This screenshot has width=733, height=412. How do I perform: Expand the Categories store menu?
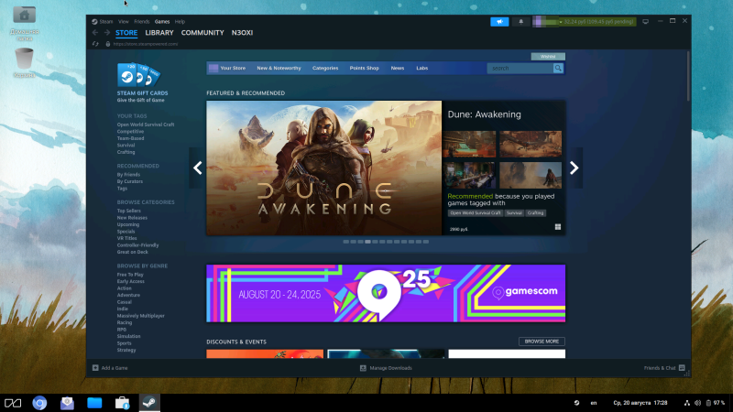(x=324, y=68)
